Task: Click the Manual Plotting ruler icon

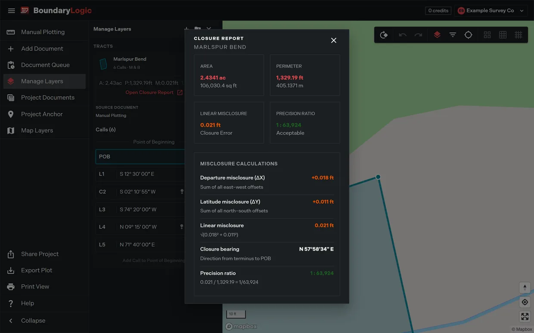Action: pos(11,32)
